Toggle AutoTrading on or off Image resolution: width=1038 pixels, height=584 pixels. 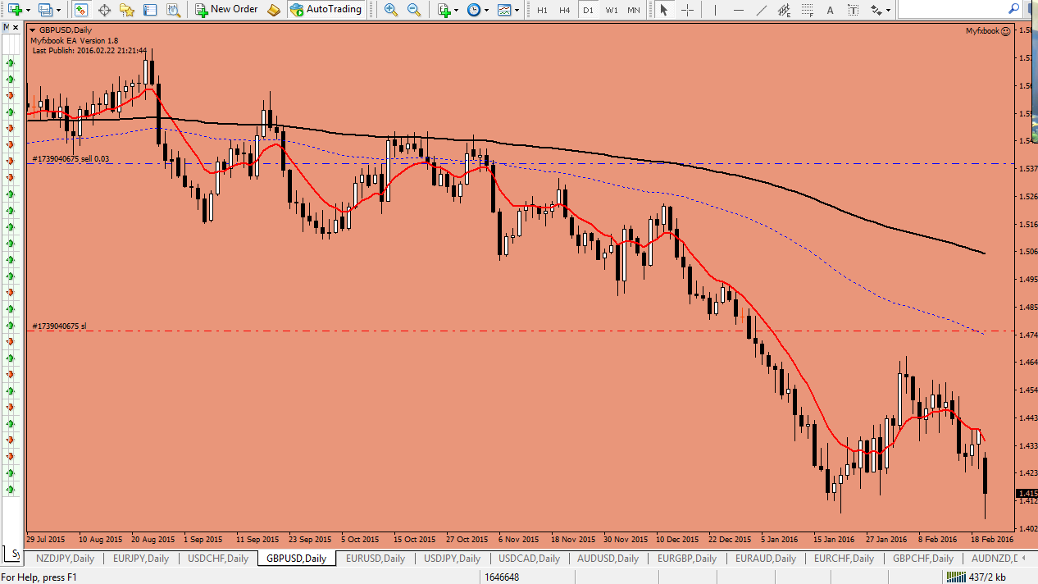click(x=326, y=10)
